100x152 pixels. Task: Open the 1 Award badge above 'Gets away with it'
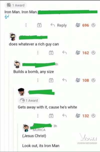pos(29,100)
